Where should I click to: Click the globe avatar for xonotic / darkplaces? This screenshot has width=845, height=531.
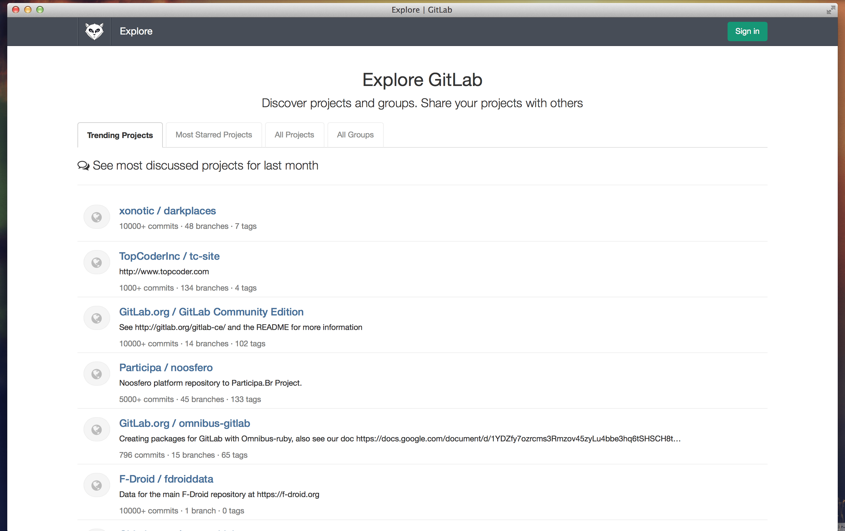tap(97, 216)
